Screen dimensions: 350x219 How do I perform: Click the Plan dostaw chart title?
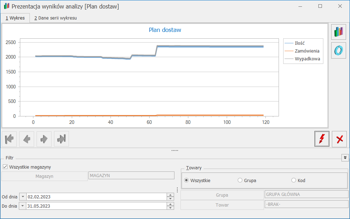[165, 30]
